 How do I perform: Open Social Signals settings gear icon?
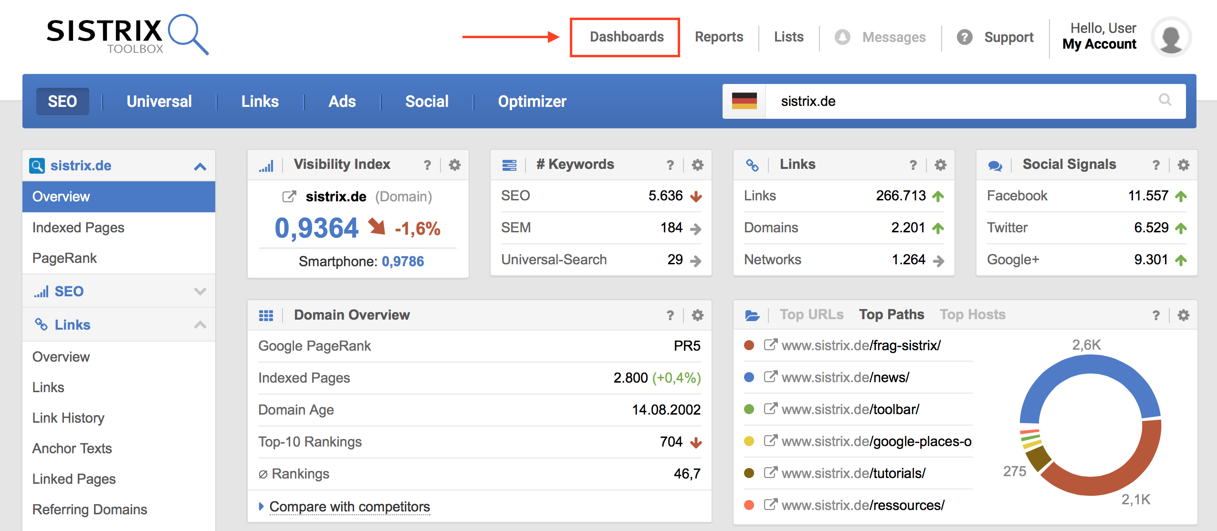tap(1183, 165)
